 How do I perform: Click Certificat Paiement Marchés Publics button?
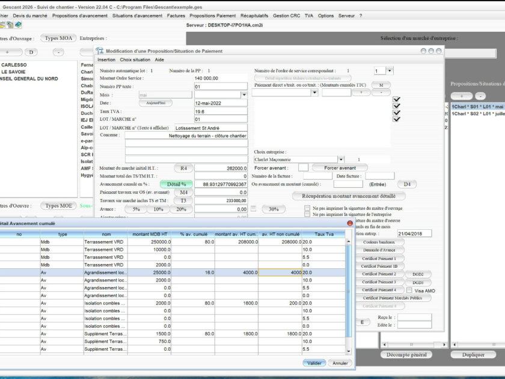(392, 298)
